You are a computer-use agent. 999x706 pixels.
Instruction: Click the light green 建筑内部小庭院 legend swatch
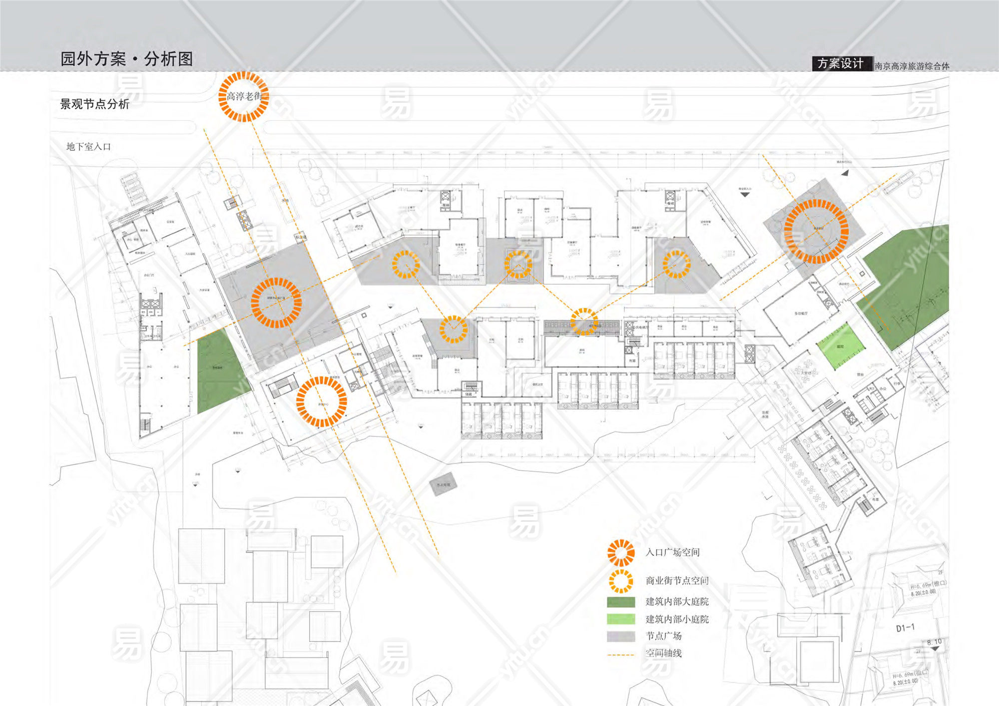coord(621,619)
